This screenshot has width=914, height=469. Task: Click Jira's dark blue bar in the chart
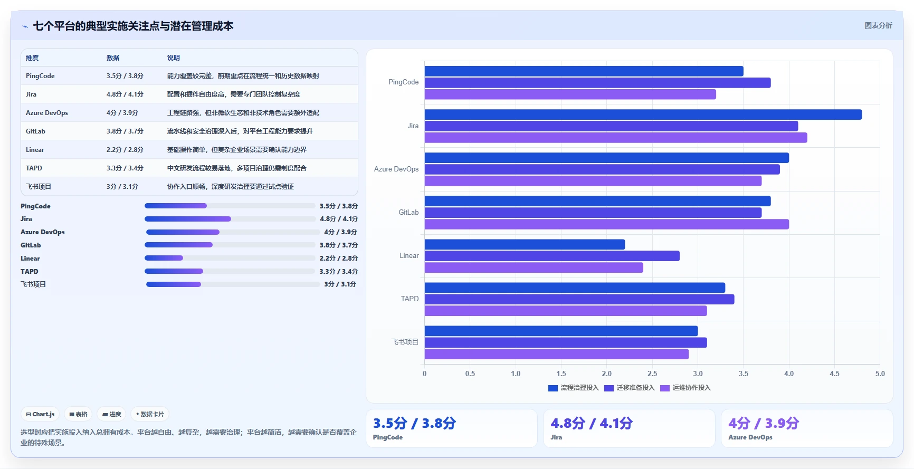pyautogui.click(x=643, y=114)
